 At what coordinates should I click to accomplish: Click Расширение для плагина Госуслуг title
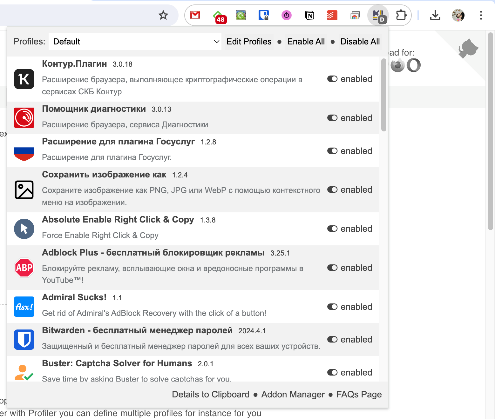click(x=119, y=142)
